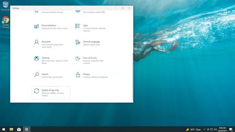
Task: Open the notification Action Center icon
Action: pos(231,129)
